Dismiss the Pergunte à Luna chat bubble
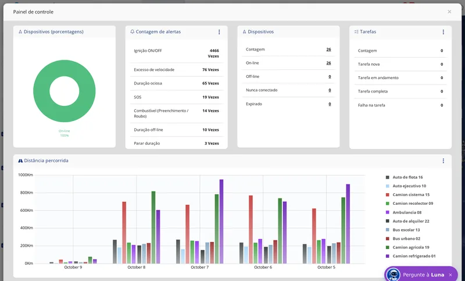This screenshot has width=465, height=281. tap(450, 275)
